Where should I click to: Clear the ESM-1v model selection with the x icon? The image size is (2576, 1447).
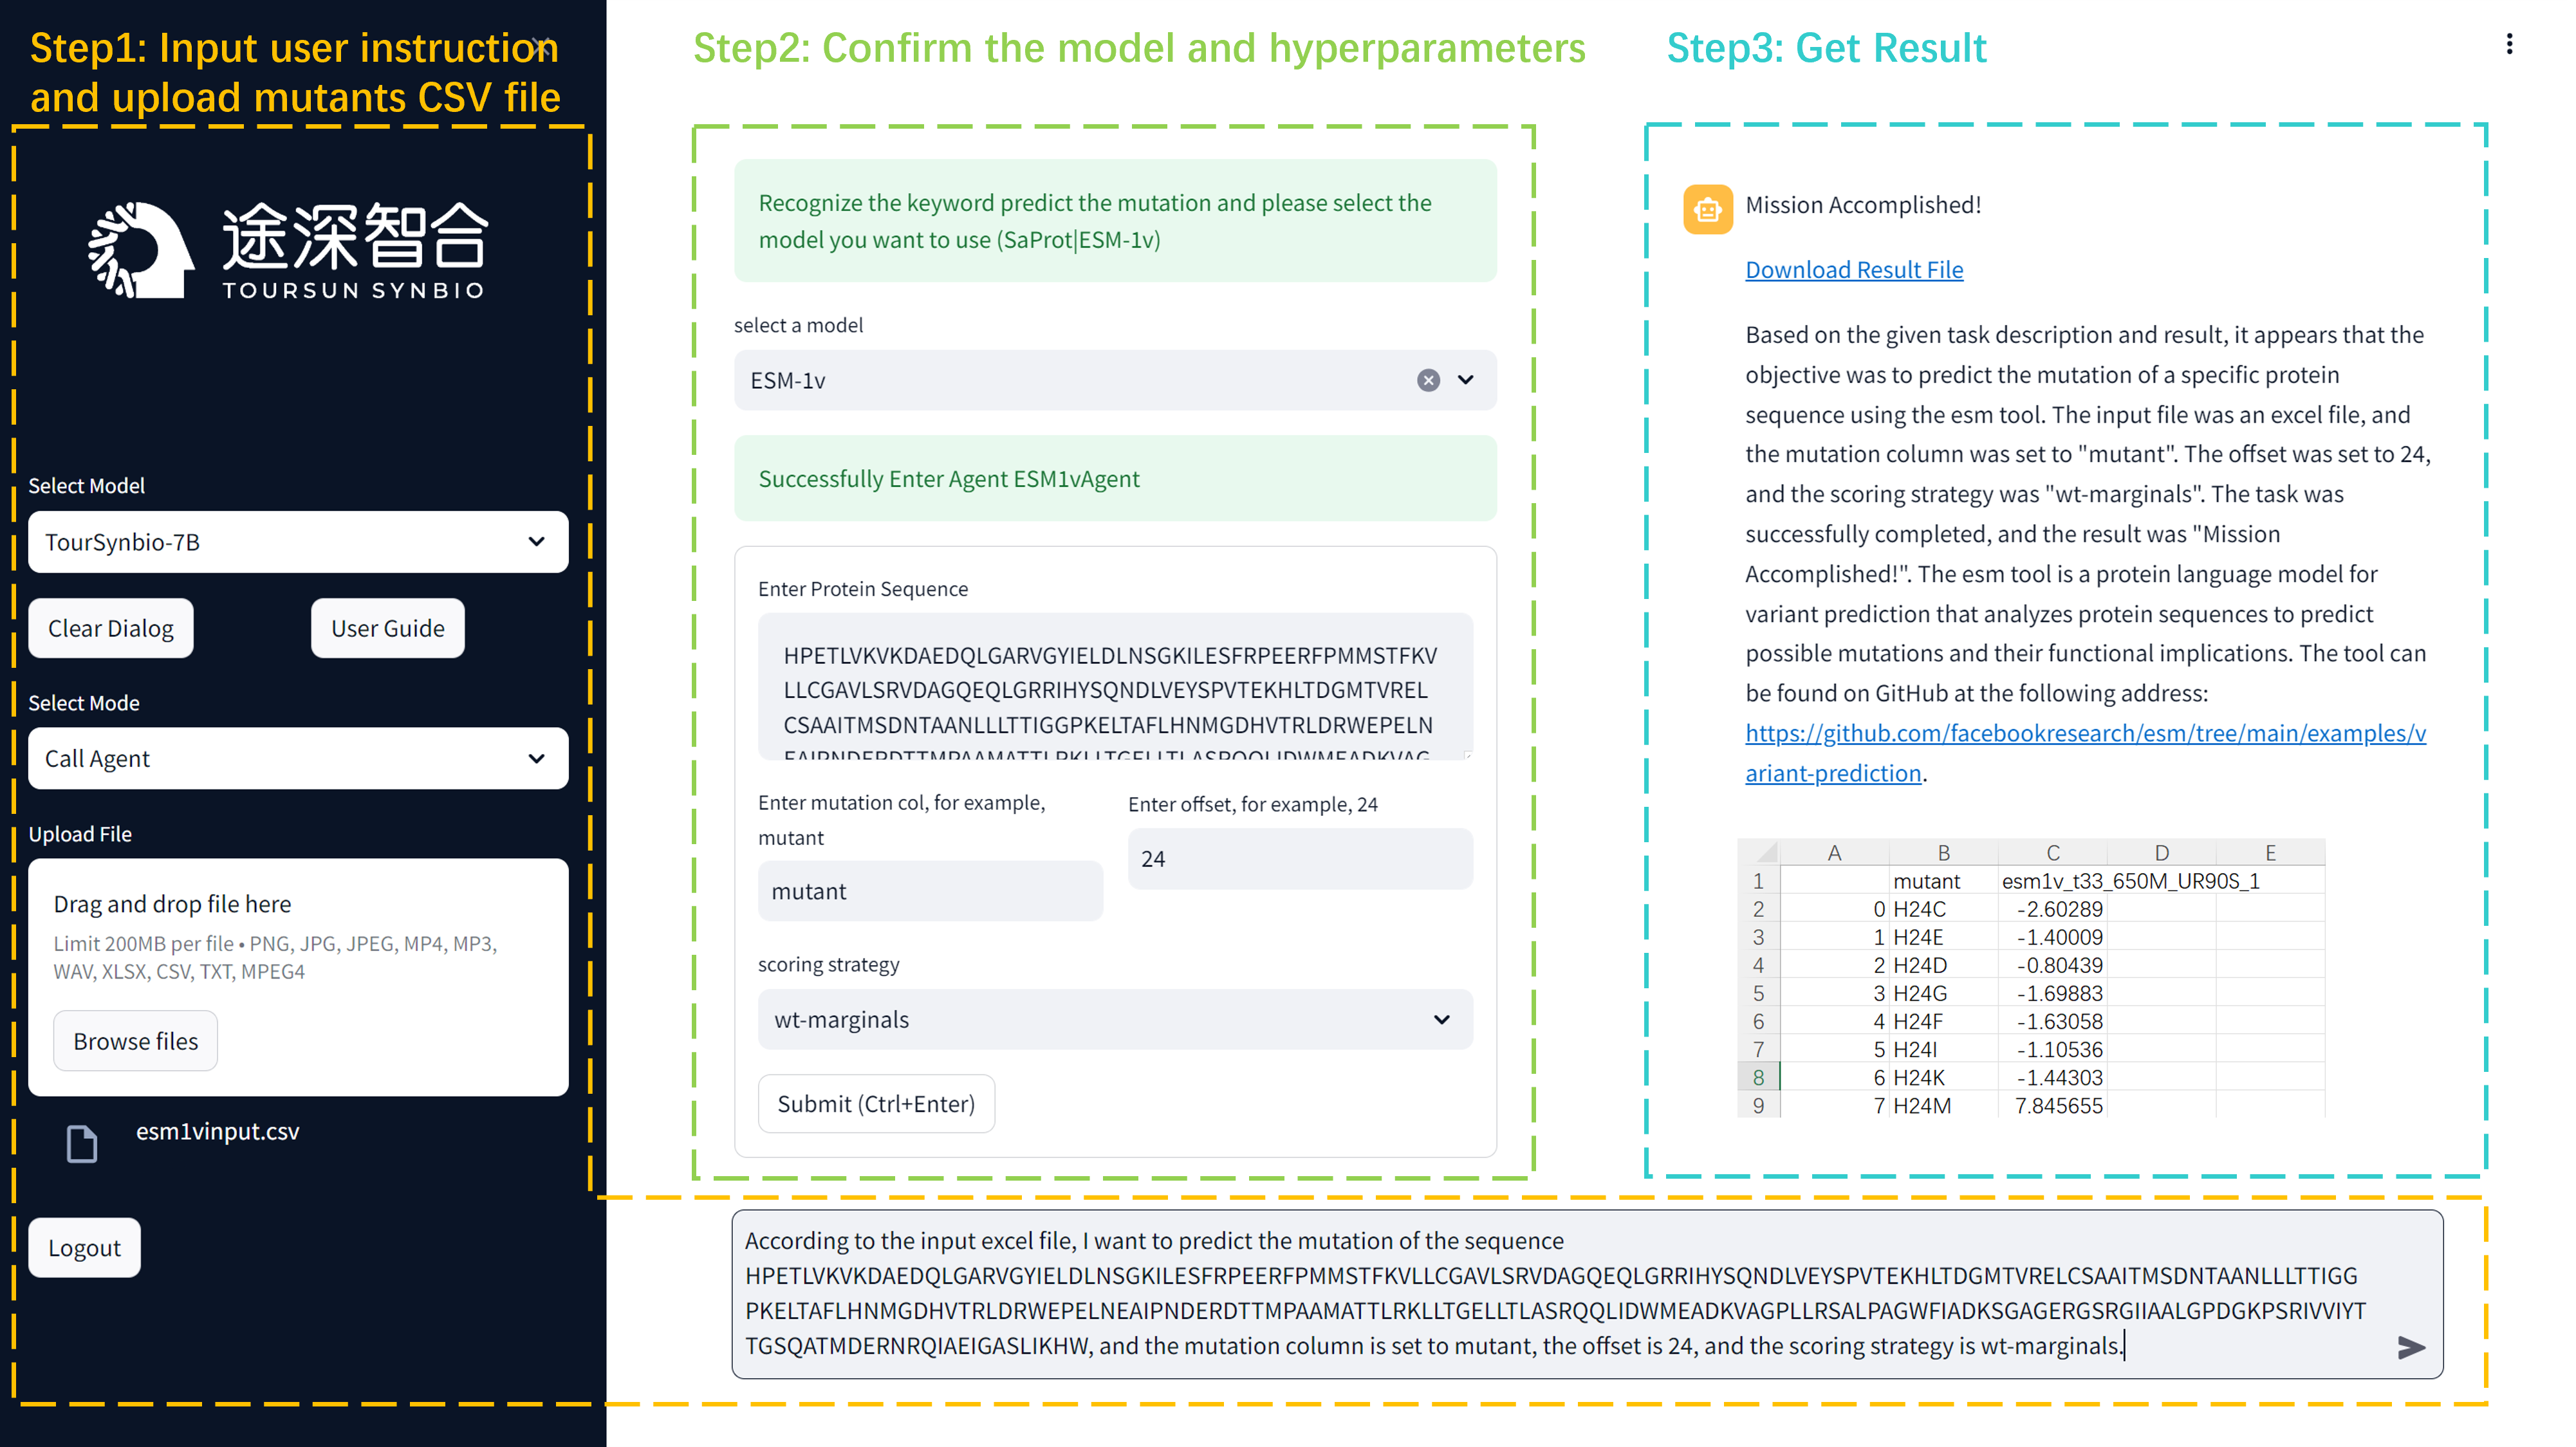(1428, 380)
